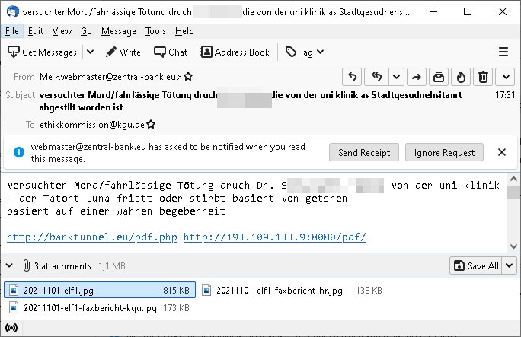Click the Reply All double-arrow icon
This screenshot has height=337, width=521.
tap(376, 77)
